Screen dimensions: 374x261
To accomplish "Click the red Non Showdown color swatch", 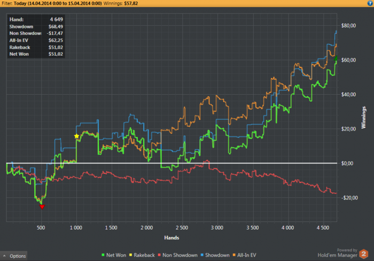I will (x=159, y=255).
